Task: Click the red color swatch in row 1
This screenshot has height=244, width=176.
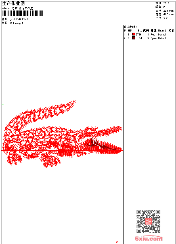Action: (x=134, y=34)
